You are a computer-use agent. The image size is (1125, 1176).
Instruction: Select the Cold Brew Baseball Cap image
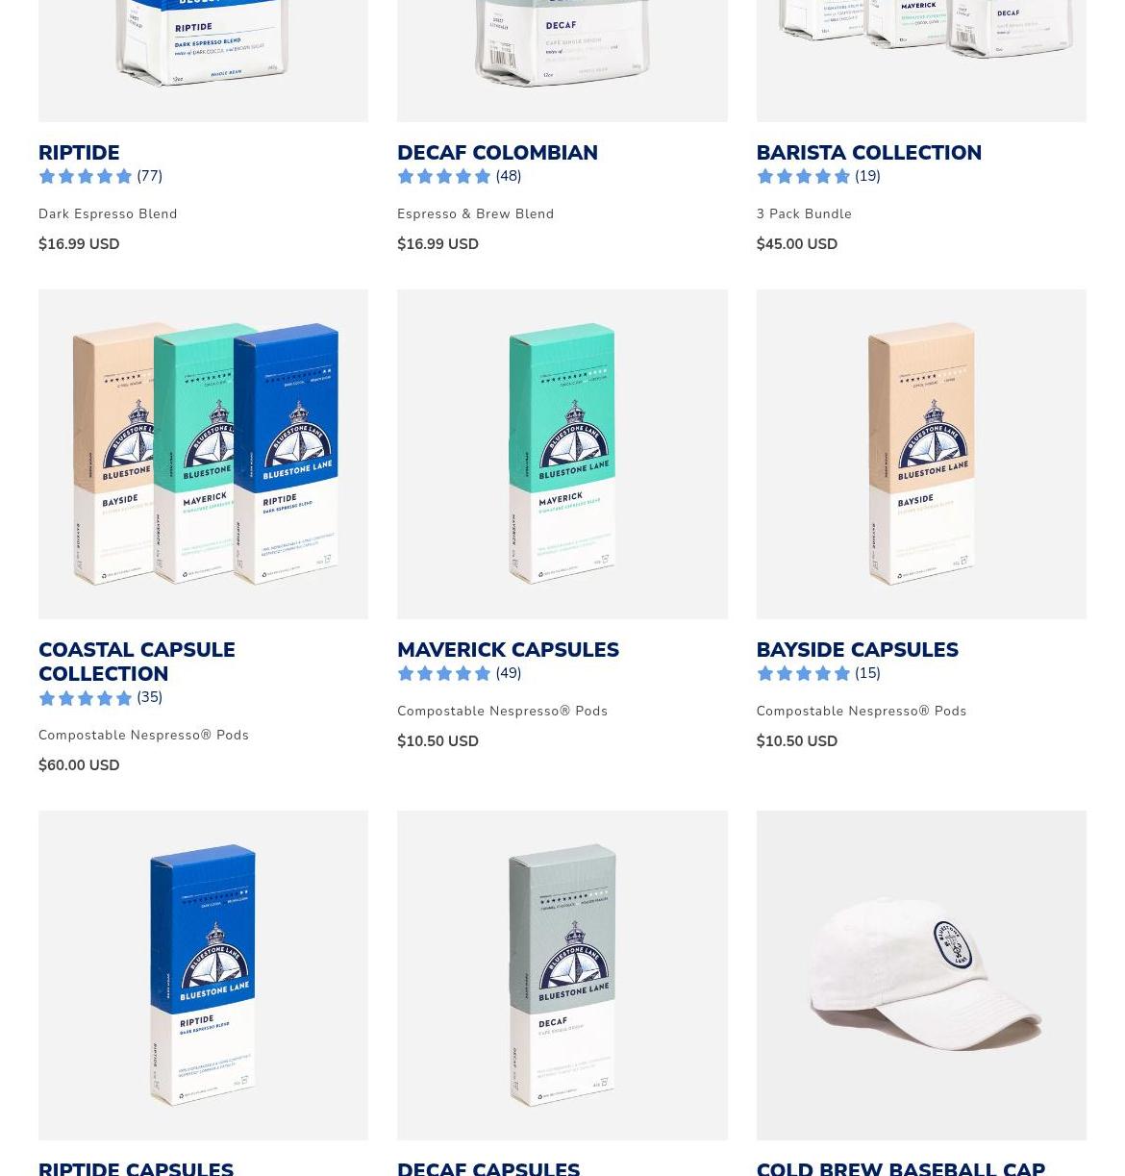click(921, 975)
